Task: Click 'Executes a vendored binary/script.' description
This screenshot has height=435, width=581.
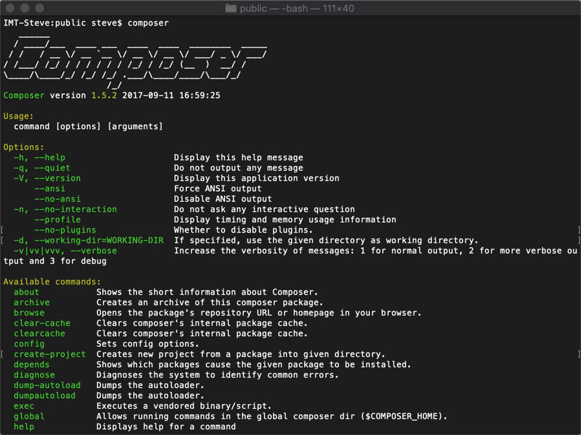Action: (x=184, y=407)
